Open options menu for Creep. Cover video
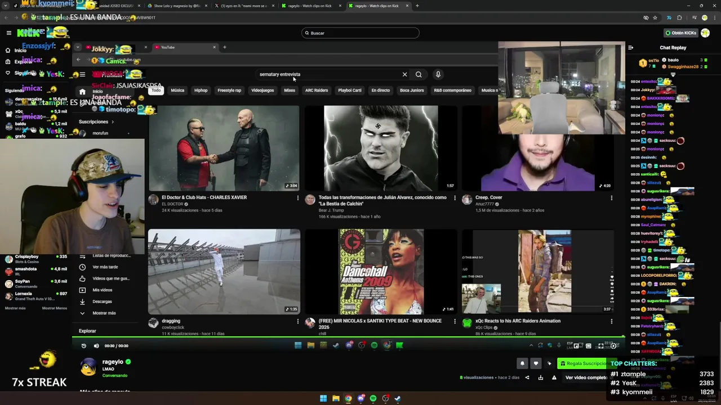721x405 pixels. [x=611, y=197]
